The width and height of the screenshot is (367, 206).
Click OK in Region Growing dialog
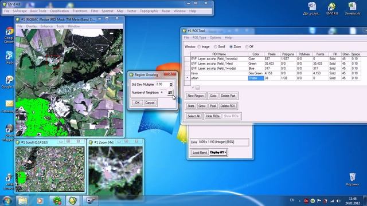point(137,103)
